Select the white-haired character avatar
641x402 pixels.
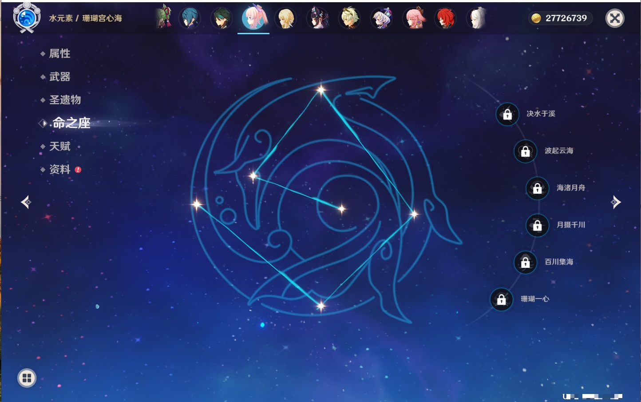point(477,18)
